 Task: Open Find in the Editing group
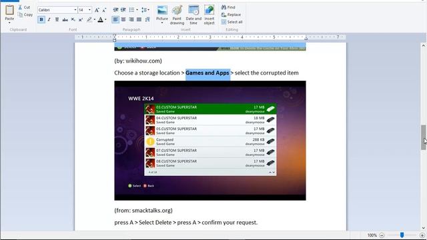[228, 7]
